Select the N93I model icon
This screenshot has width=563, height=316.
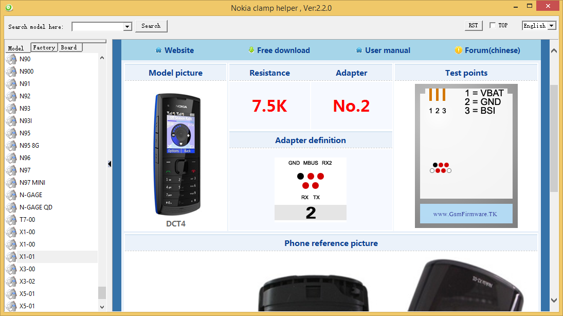pos(11,121)
